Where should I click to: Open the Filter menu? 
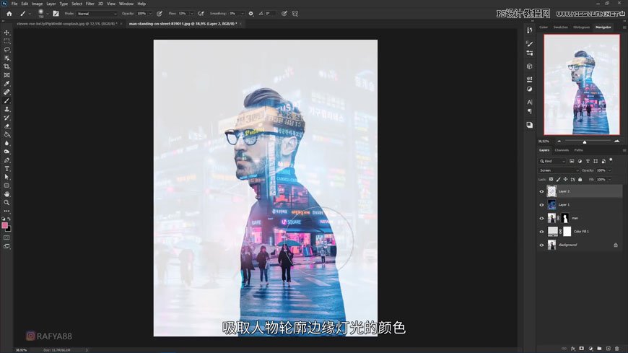pos(90,4)
